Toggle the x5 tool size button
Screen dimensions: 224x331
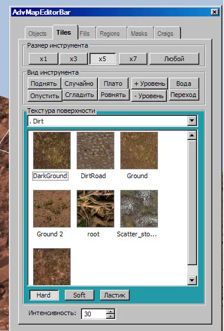pyautogui.click(x=103, y=59)
